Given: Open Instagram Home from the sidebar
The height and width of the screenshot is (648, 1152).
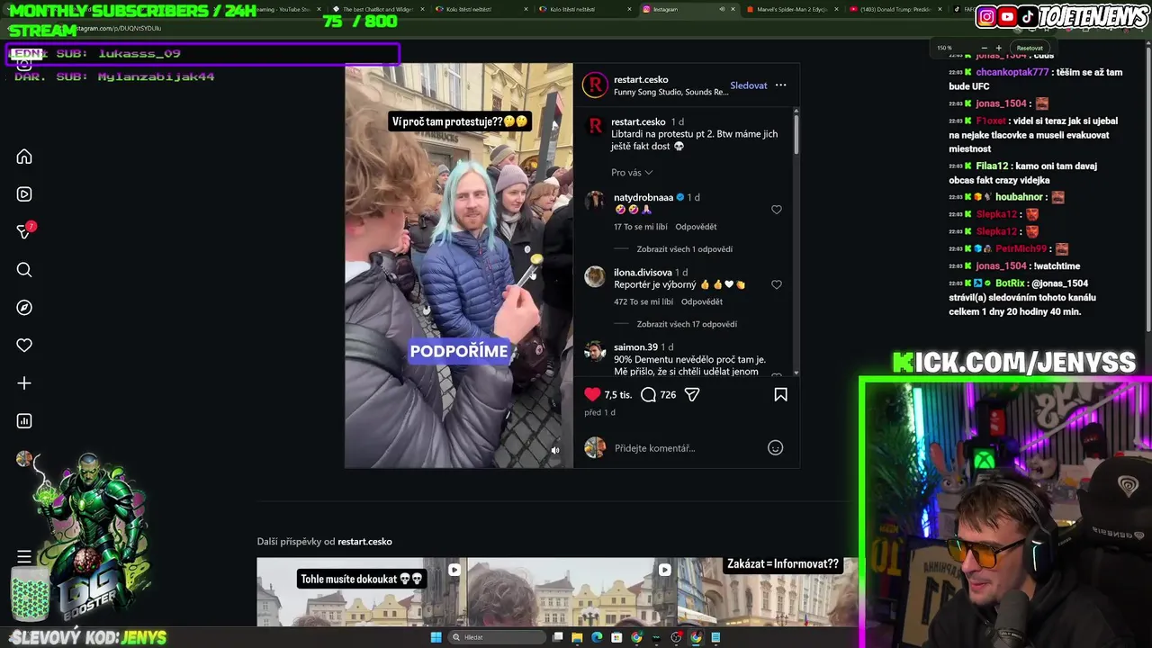Looking at the screenshot, I should tap(24, 157).
